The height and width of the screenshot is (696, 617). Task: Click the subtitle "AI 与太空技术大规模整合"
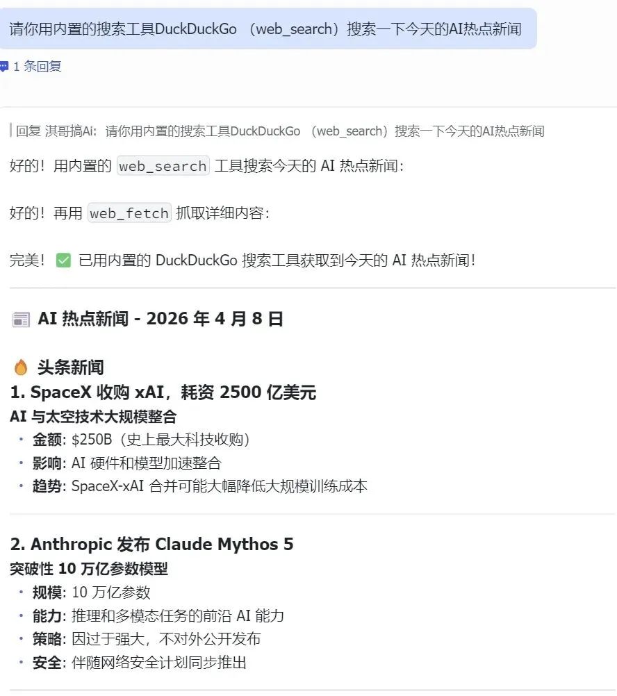93,417
